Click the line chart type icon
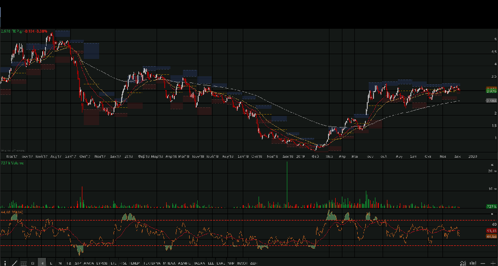This screenshot has width=498, height=266. 463,263
